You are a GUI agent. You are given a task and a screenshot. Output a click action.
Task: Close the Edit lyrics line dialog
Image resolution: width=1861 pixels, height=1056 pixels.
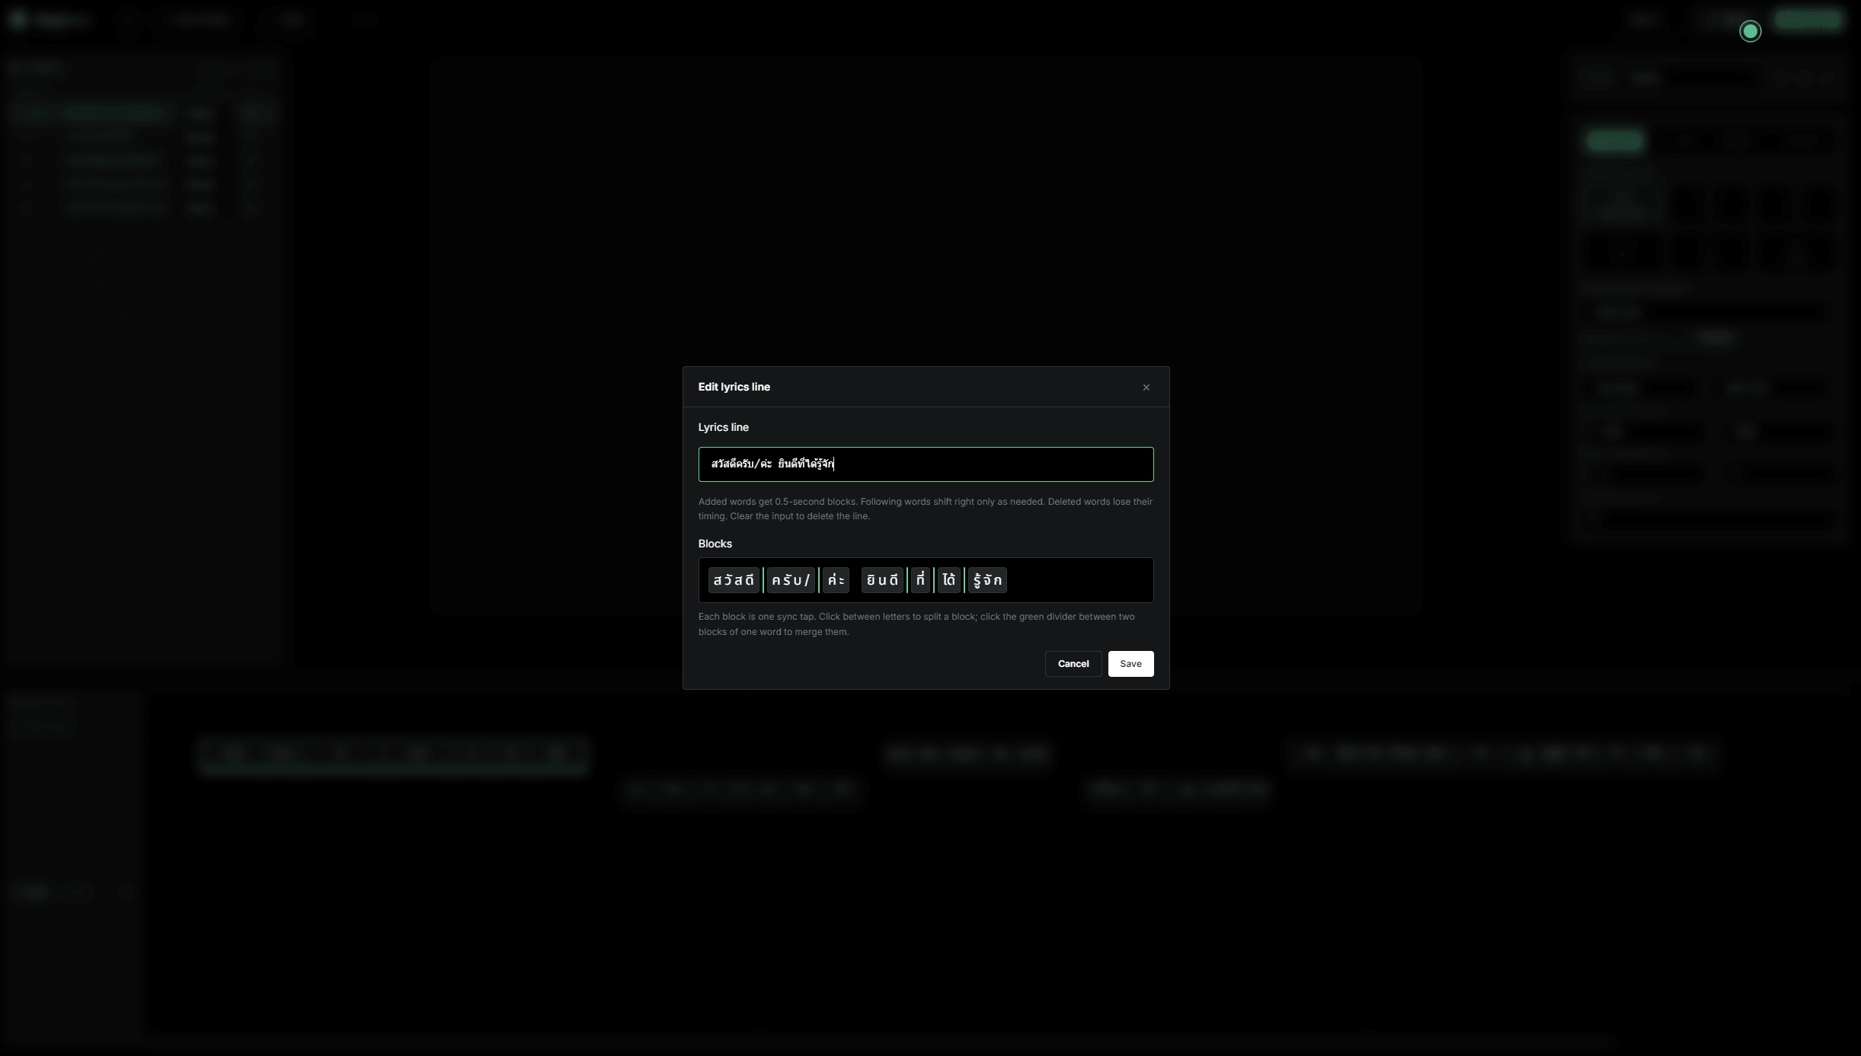pyautogui.click(x=1146, y=388)
